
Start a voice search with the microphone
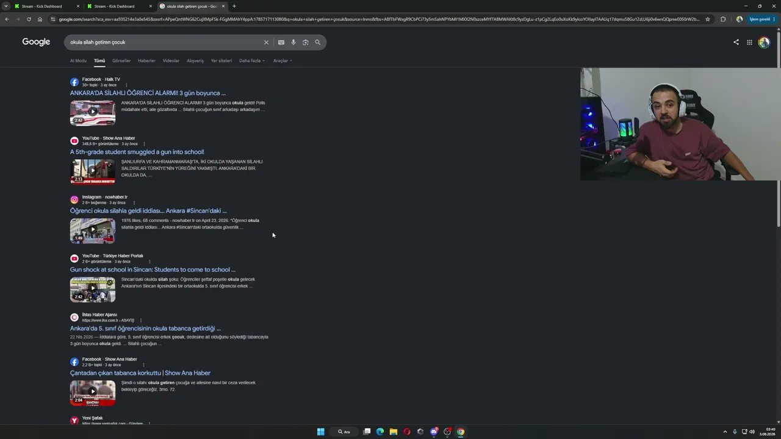(293, 42)
